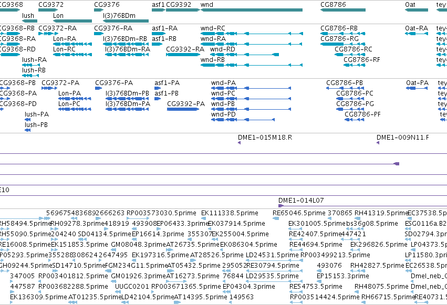Viewport: 447px width, 305px height.
Task: Click the Oat-RA transcript label
Action: tap(417, 28)
